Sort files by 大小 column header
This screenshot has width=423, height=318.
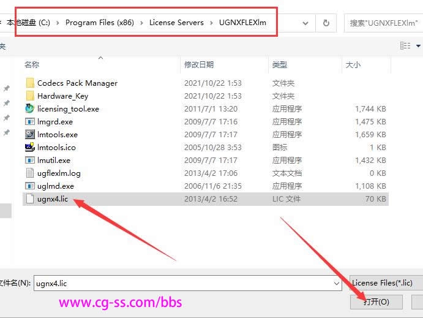click(353, 64)
